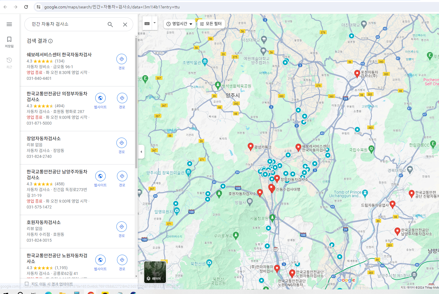This screenshot has width=439, height=294.
Task: Open the 쉐보레서비스센터 한국자동차검사 result title
Action: pos(59,55)
